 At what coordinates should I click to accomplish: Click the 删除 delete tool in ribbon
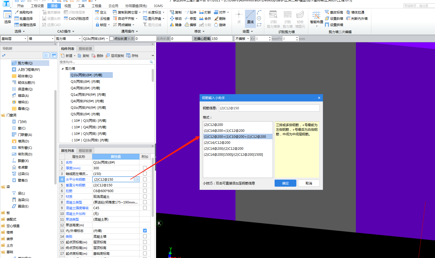[x=220, y=18]
